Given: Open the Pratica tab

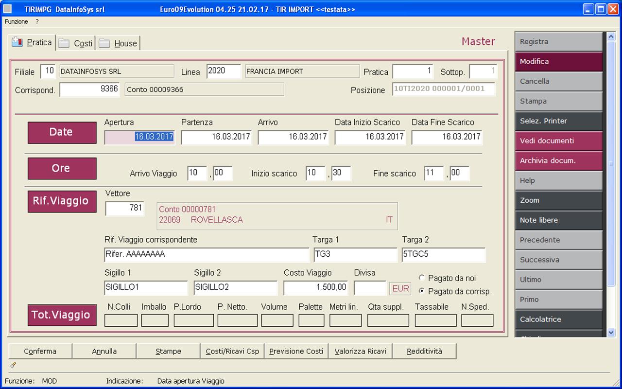Looking at the screenshot, I should pos(32,43).
